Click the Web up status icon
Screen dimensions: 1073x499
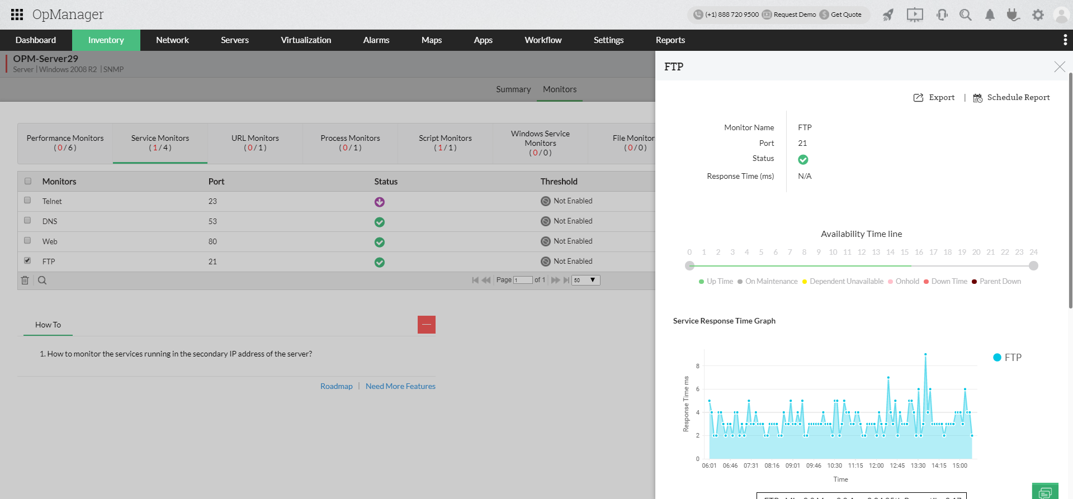pos(380,242)
